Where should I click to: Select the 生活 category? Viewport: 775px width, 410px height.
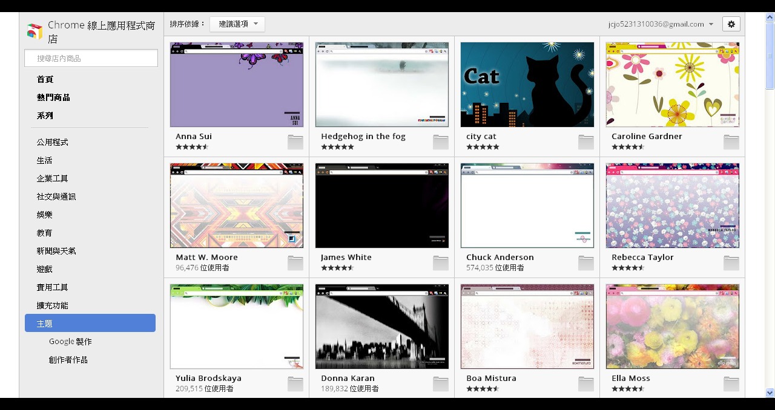click(45, 160)
